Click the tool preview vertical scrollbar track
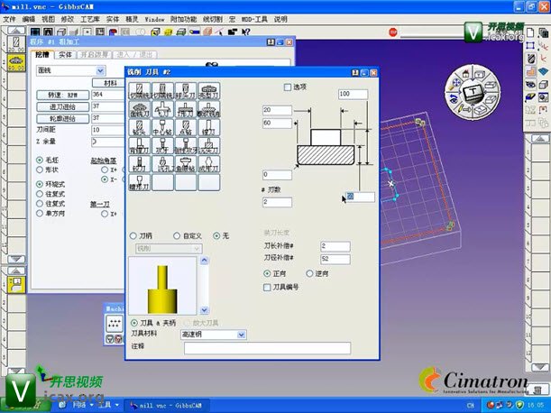Image resolution: width=551 pixels, height=413 pixels. point(204,286)
